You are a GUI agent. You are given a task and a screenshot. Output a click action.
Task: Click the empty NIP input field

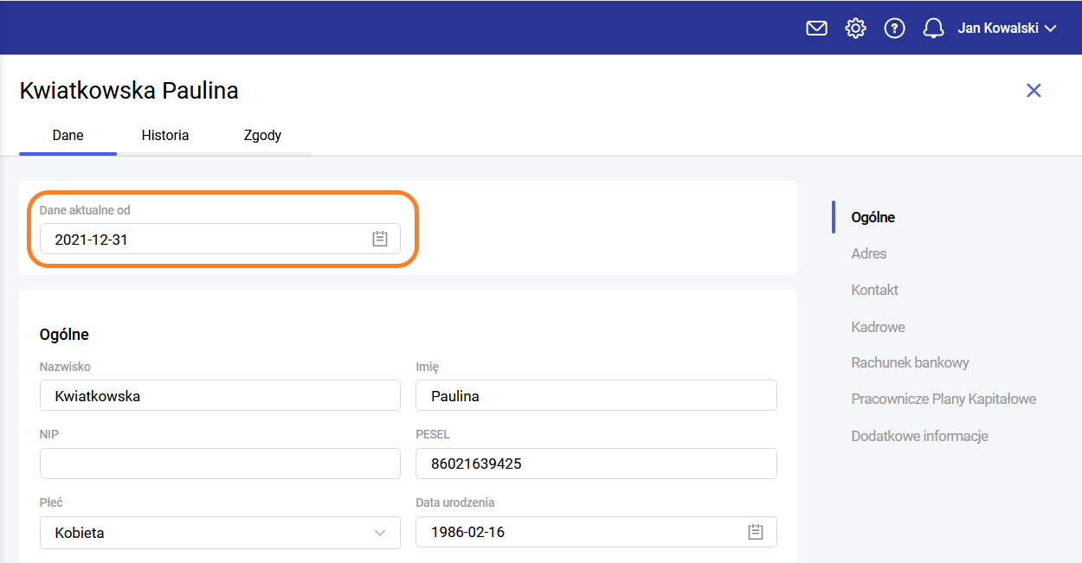220,464
